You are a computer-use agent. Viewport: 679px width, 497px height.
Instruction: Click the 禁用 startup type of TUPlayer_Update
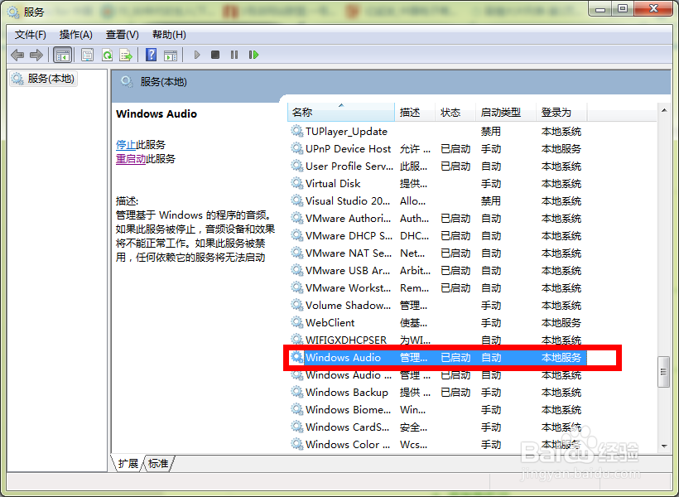click(491, 132)
